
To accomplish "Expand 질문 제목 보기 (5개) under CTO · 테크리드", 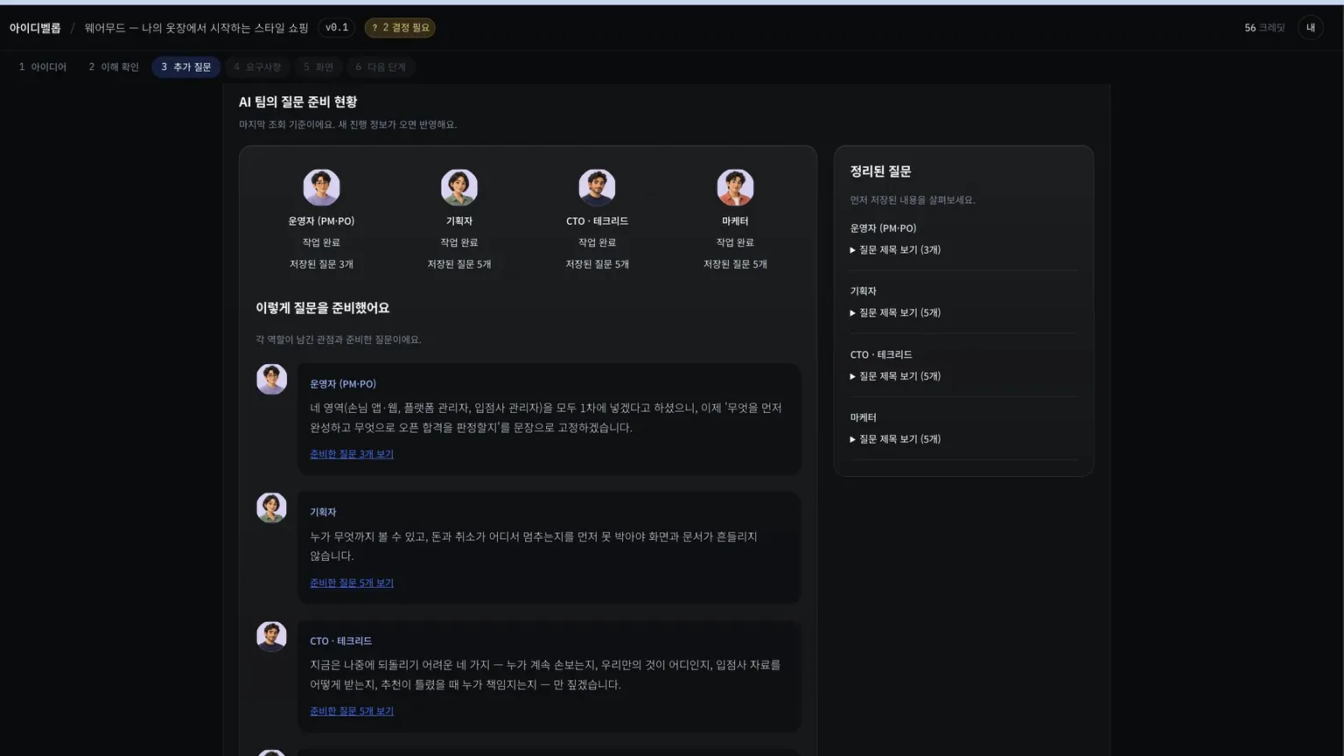I will pos(895,376).
